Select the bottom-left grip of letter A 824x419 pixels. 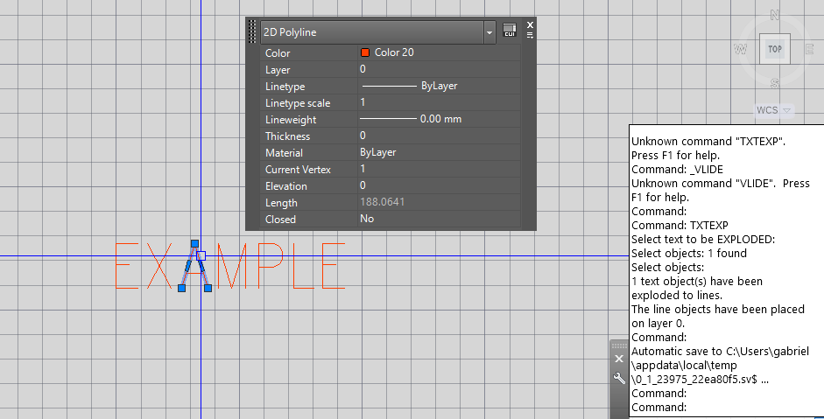(x=182, y=288)
